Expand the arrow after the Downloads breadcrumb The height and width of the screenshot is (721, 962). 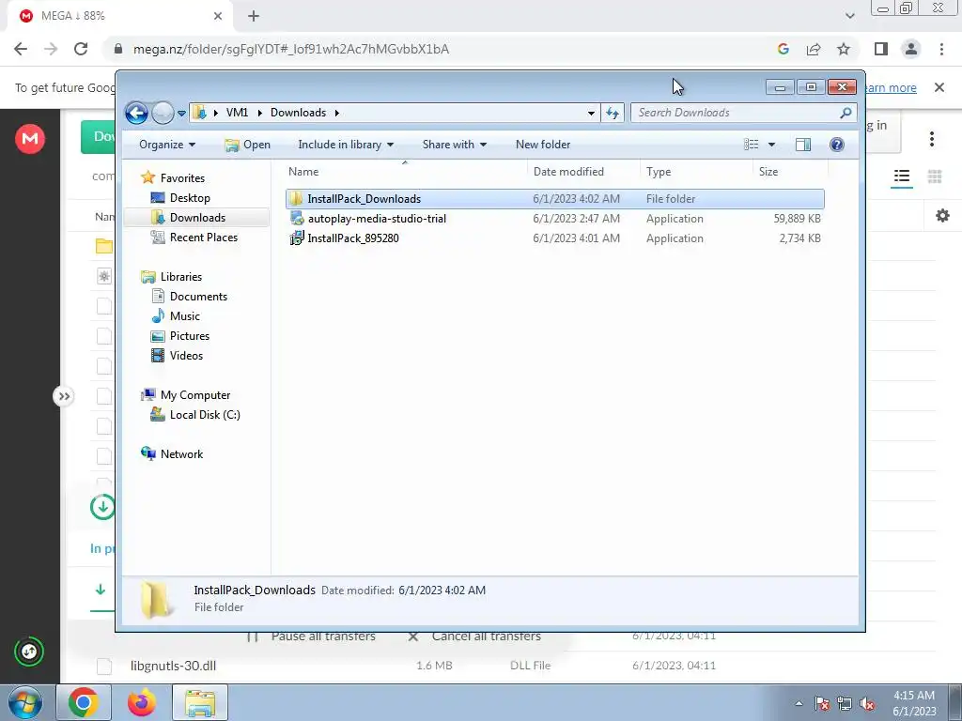(x=337, y=113)
